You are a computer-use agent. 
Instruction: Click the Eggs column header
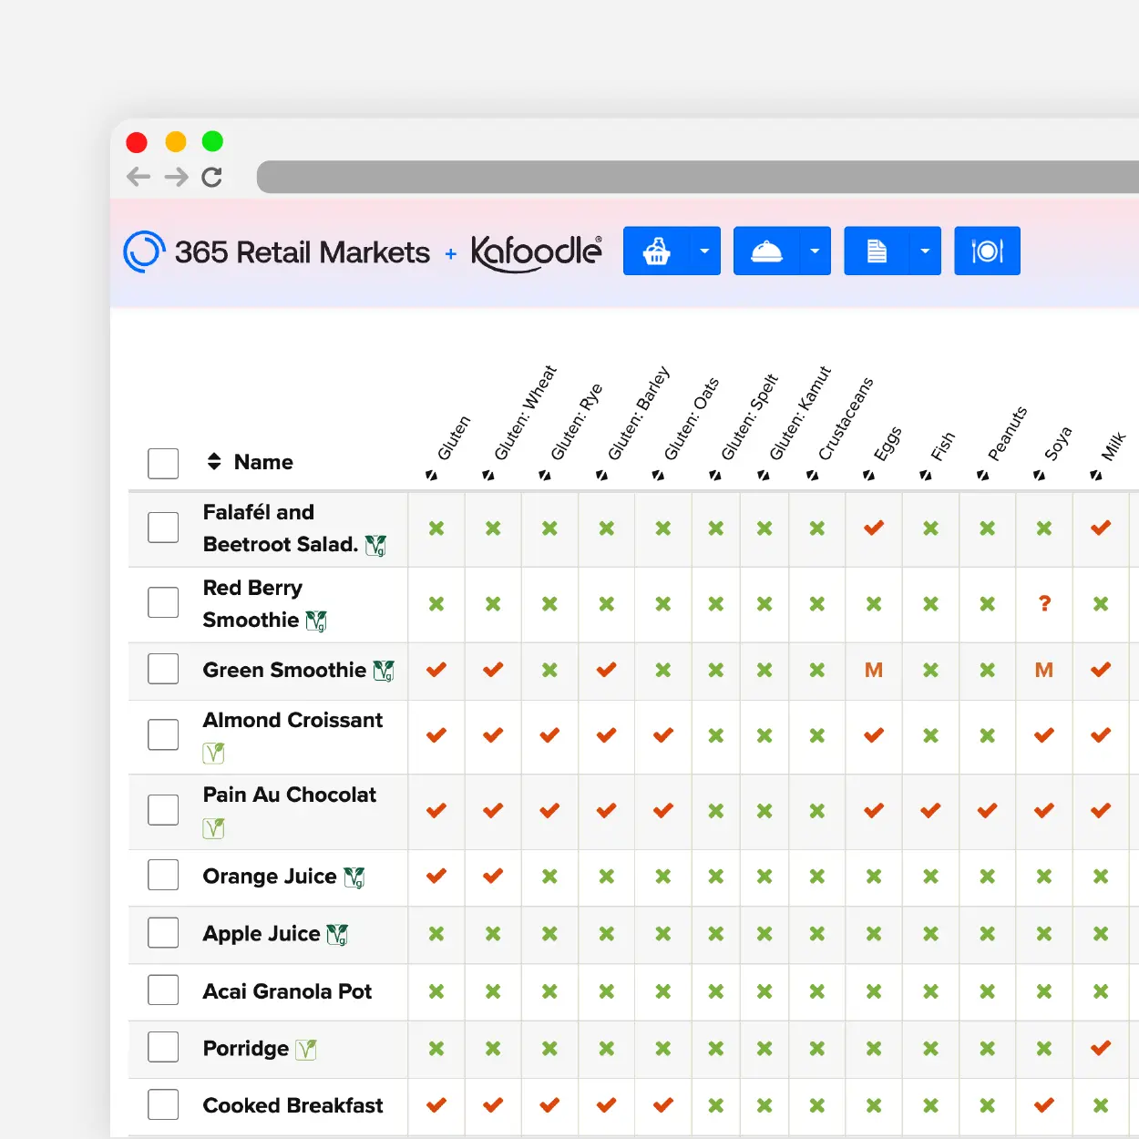tap(887, 443)
